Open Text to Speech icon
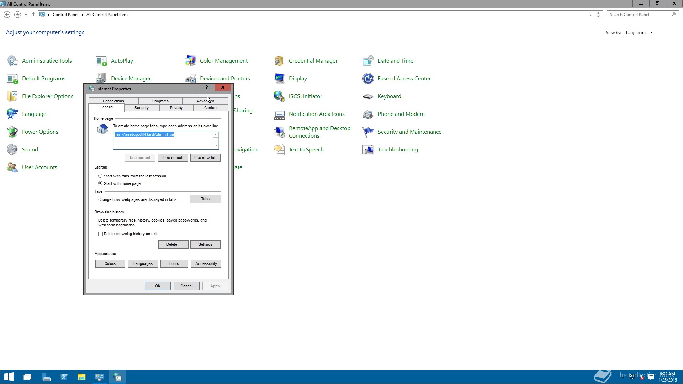The image size is (683, 384). (279, 150)
